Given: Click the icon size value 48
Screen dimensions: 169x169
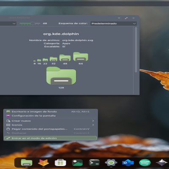Looking at the screenshot, I should 45,23.
